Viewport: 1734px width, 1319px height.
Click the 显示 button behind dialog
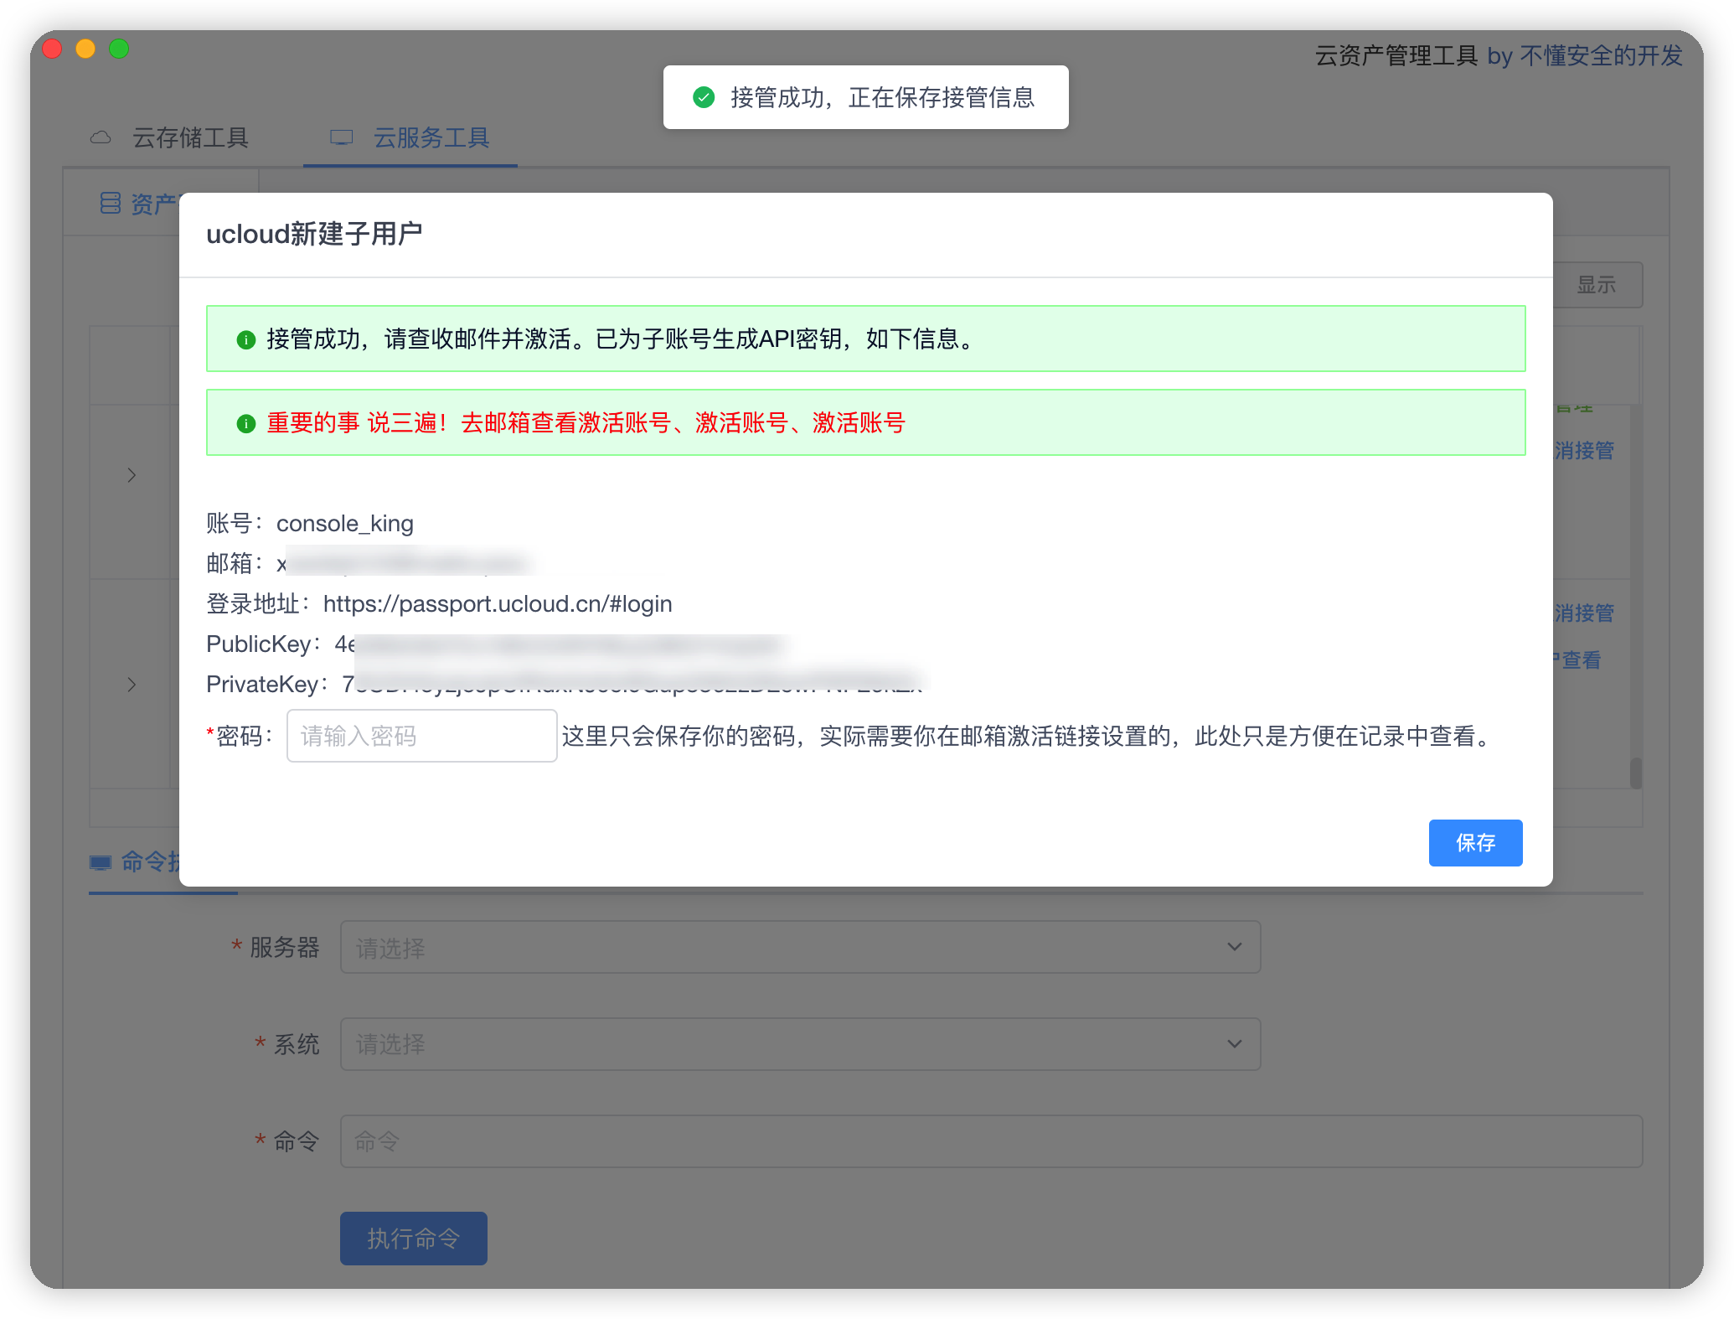[x=1597, y=285]
